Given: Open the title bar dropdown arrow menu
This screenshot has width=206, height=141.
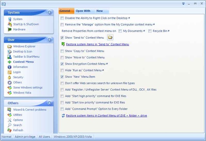Looking at the screenshot, I should tap(183, 4).
